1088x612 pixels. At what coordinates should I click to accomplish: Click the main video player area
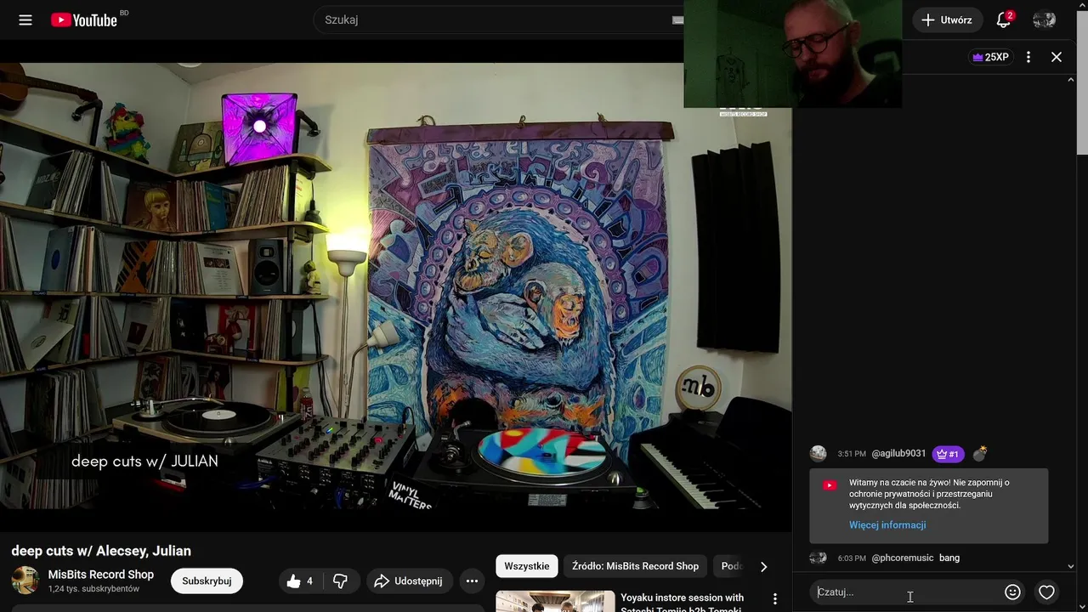(395, 285)
